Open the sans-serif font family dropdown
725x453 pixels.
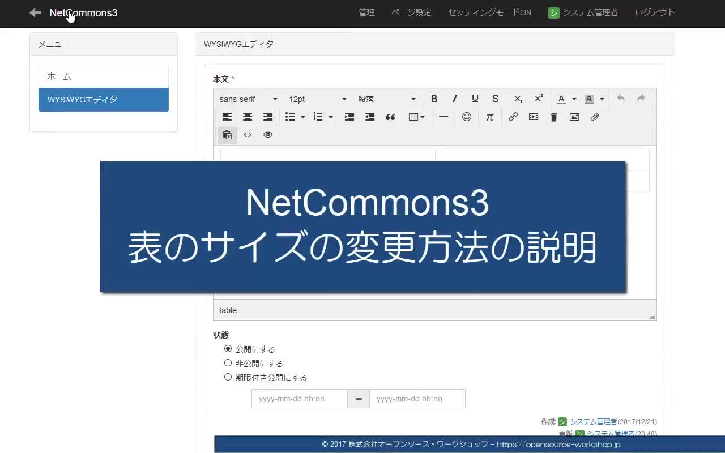pyautogui.click(x=249, y=99)
